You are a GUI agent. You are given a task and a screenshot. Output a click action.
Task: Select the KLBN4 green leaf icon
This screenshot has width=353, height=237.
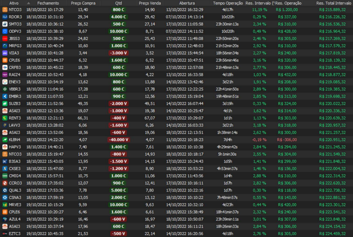pyautogui.click(x=5, y=140)
